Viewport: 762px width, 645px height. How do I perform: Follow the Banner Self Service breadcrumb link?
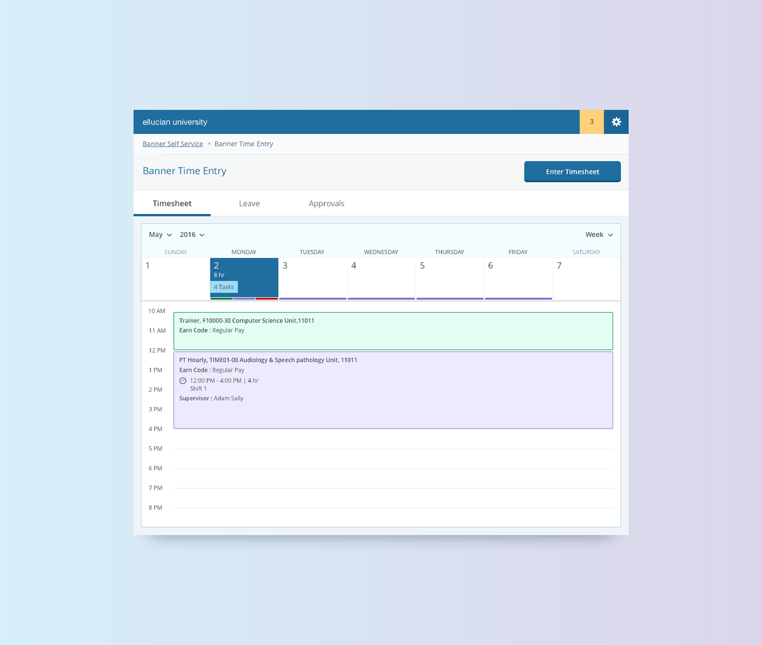[x=173, y=144]
